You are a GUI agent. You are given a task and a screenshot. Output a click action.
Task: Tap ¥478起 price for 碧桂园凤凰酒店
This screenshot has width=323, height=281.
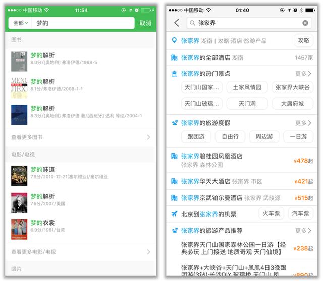(x=303, y=161)
